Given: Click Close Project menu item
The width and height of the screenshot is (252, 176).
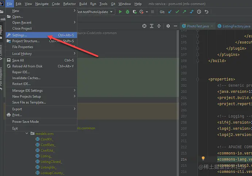Looking at the screenshot, I should pos(42,28).
